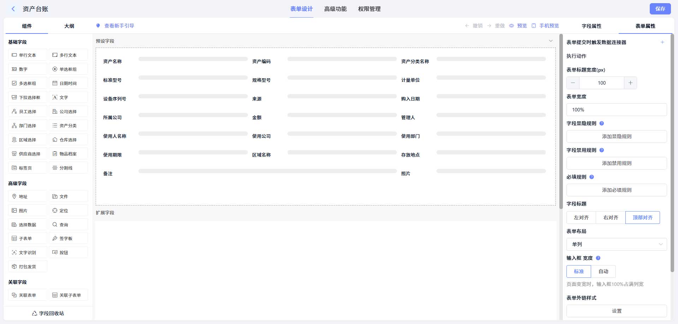The width and height of the screenshot is (678, 324).
Task: Add the 员工选择 employee picker
Action: coord(28,111)
